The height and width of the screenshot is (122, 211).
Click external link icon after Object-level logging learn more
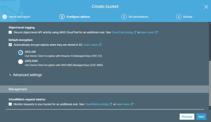tap(156, 32)
